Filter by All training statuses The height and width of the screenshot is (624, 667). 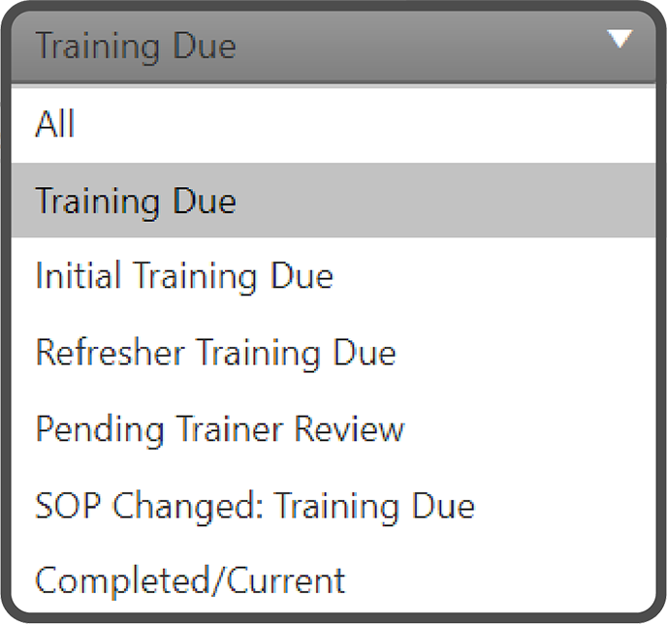55,124
